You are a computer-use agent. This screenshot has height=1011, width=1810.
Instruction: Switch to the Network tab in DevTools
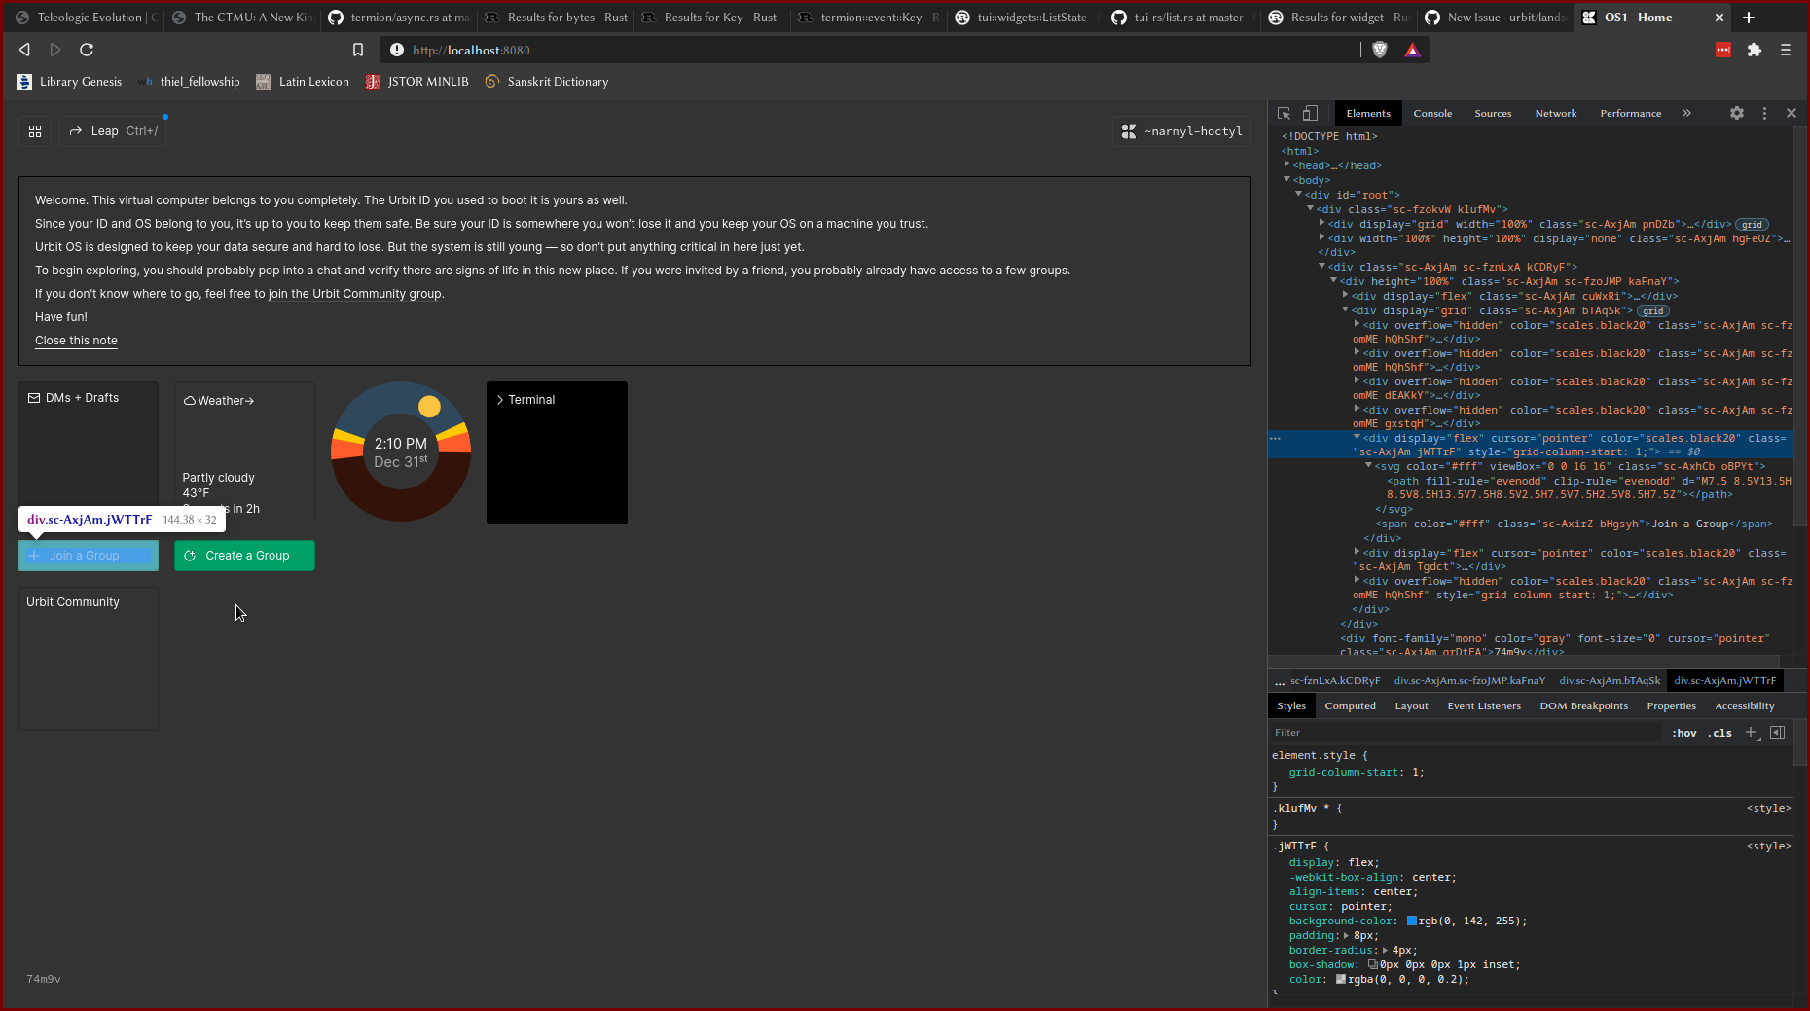[1556, 113]
